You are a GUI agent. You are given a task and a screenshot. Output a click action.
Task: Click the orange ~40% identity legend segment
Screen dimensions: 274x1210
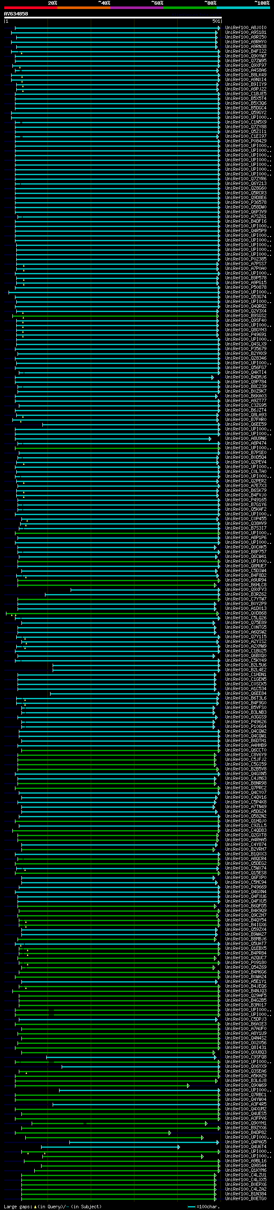pyautogui.click(x=84, y=8)
